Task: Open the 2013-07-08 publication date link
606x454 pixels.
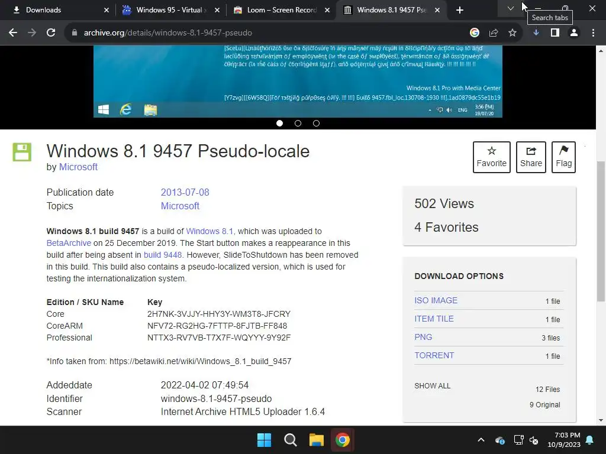Action: (185, 192)
